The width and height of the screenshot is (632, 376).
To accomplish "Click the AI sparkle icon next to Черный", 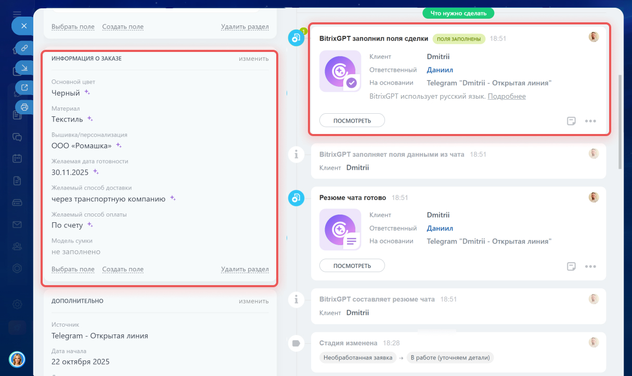I will point(87,92).
